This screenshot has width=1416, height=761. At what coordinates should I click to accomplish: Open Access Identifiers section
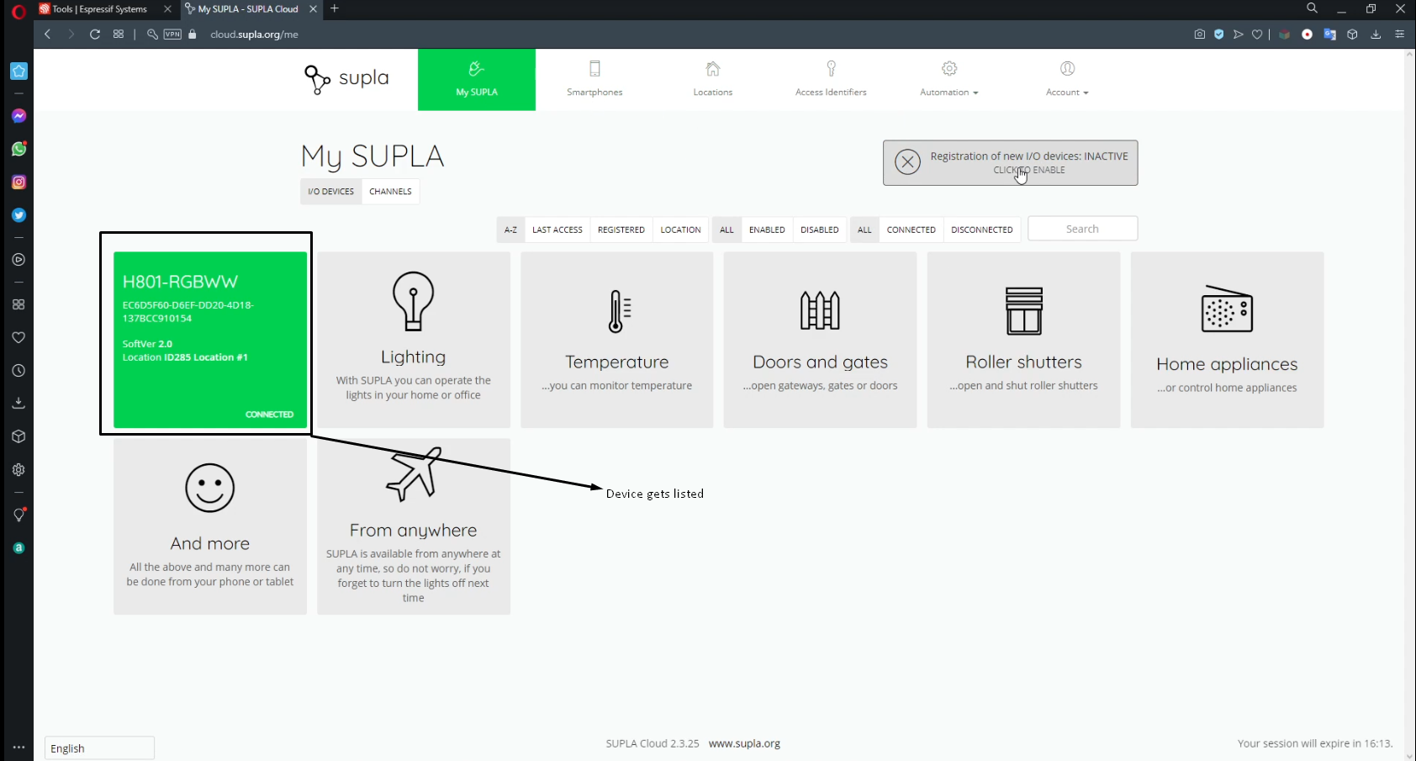coord(831,80)
